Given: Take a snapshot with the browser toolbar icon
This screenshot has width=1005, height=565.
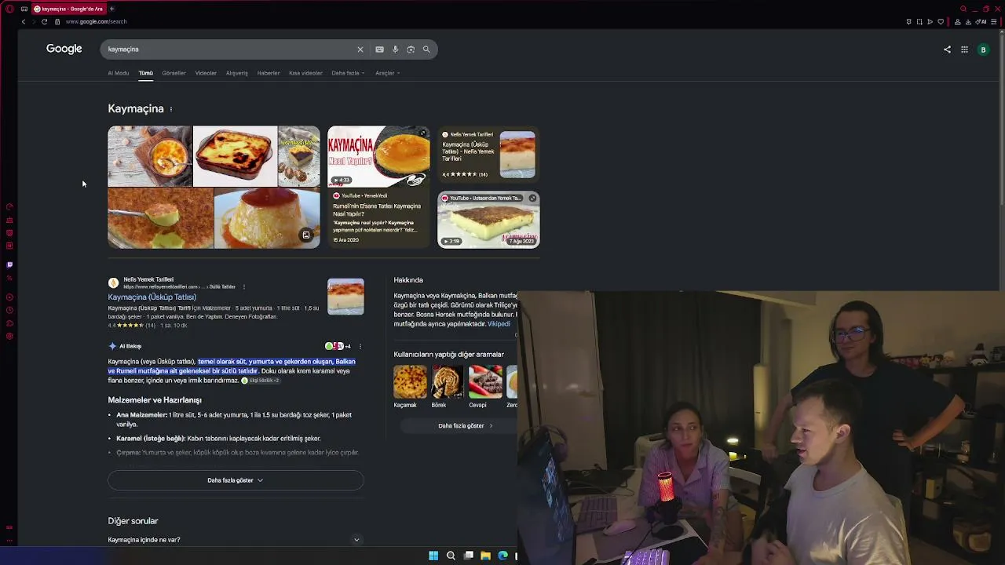Looking at the screenshot, I should (919, 22).
